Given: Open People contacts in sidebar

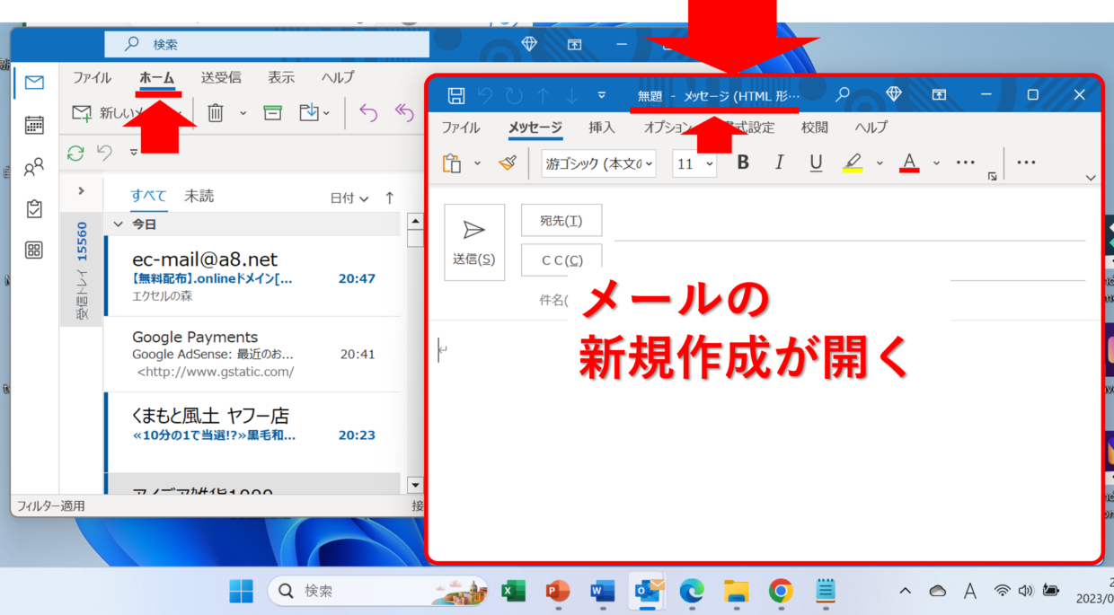Looking at the screenshot, I should coord(34,167).
